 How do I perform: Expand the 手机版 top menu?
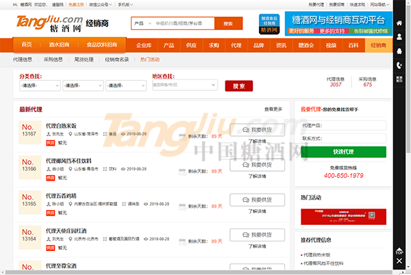point(125,5)
